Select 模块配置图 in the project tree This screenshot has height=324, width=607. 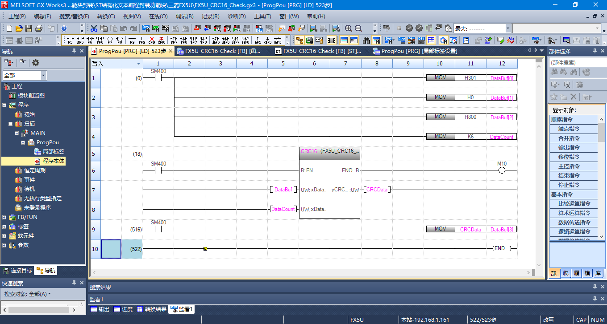click(31, 96)
